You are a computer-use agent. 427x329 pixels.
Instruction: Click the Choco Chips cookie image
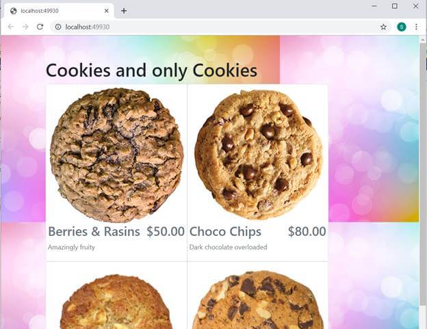point(258,155)
